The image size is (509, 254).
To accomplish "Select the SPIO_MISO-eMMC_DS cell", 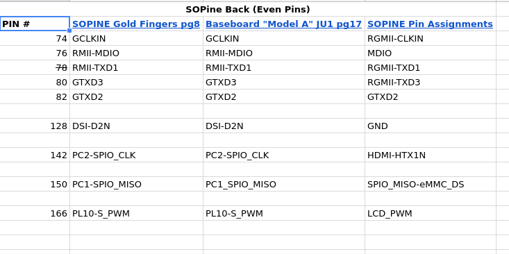I will coord(431,185).
